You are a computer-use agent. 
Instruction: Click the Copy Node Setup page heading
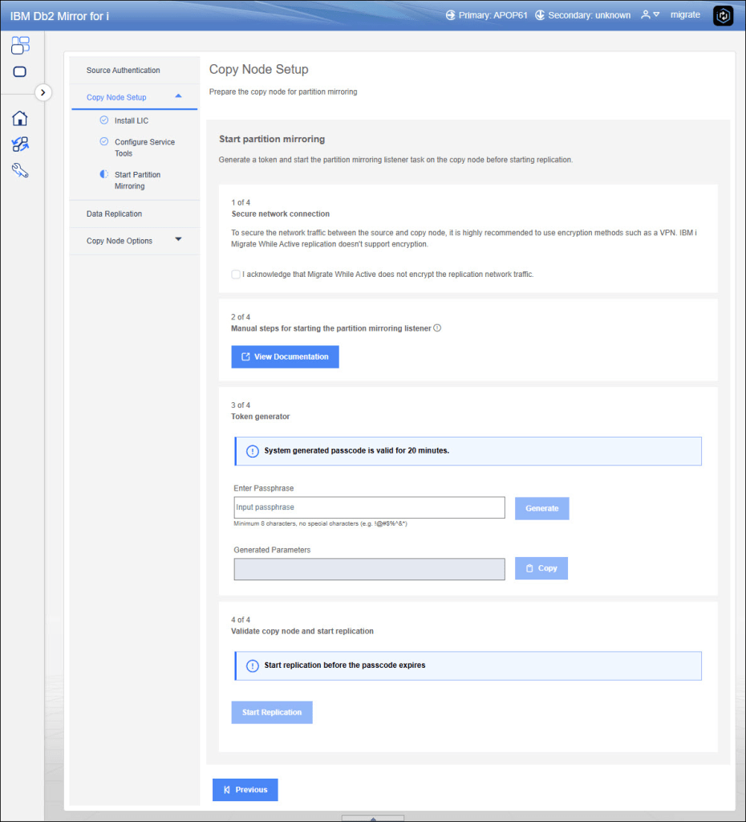click(259, 69)
